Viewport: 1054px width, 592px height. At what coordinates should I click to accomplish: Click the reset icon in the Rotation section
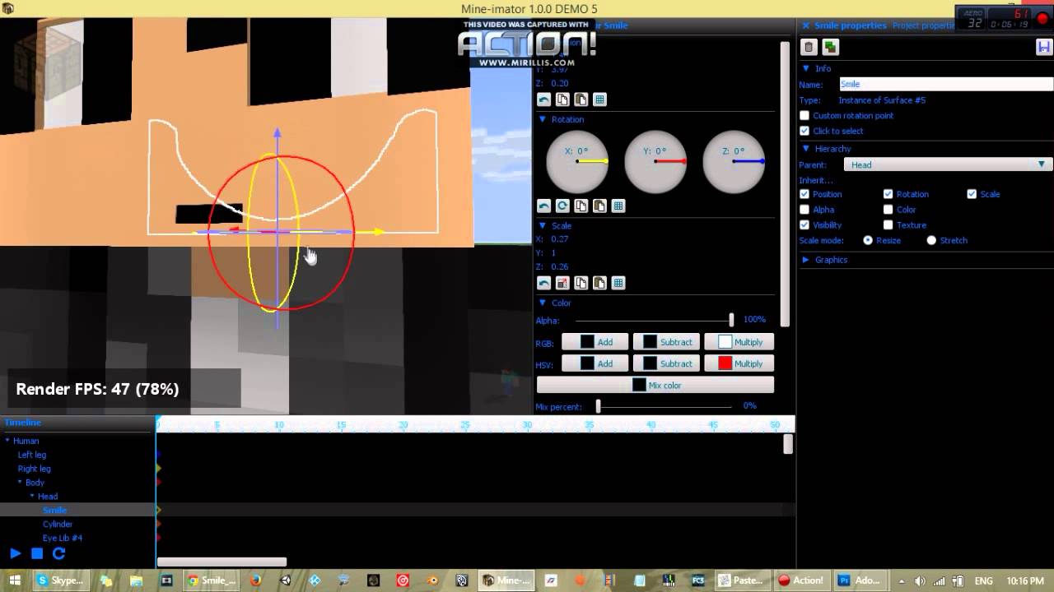543,206
